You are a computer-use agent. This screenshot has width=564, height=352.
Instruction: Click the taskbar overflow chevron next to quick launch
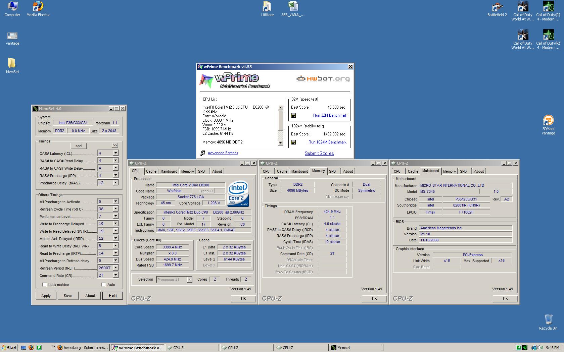(53, 347)
